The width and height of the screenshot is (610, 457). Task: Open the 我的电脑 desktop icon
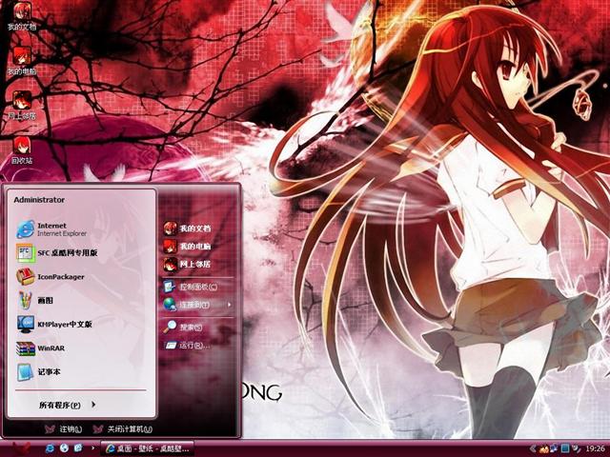[x=21, y=61]
